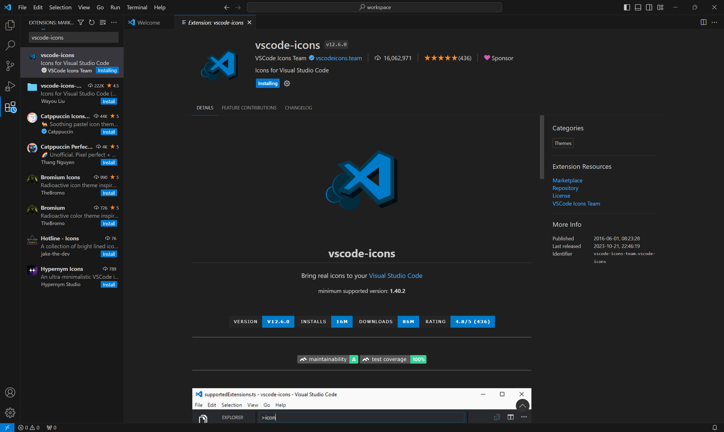Open the Selection menu
The height and width of the screenshot is (432, 724).
tap(60, 7)
